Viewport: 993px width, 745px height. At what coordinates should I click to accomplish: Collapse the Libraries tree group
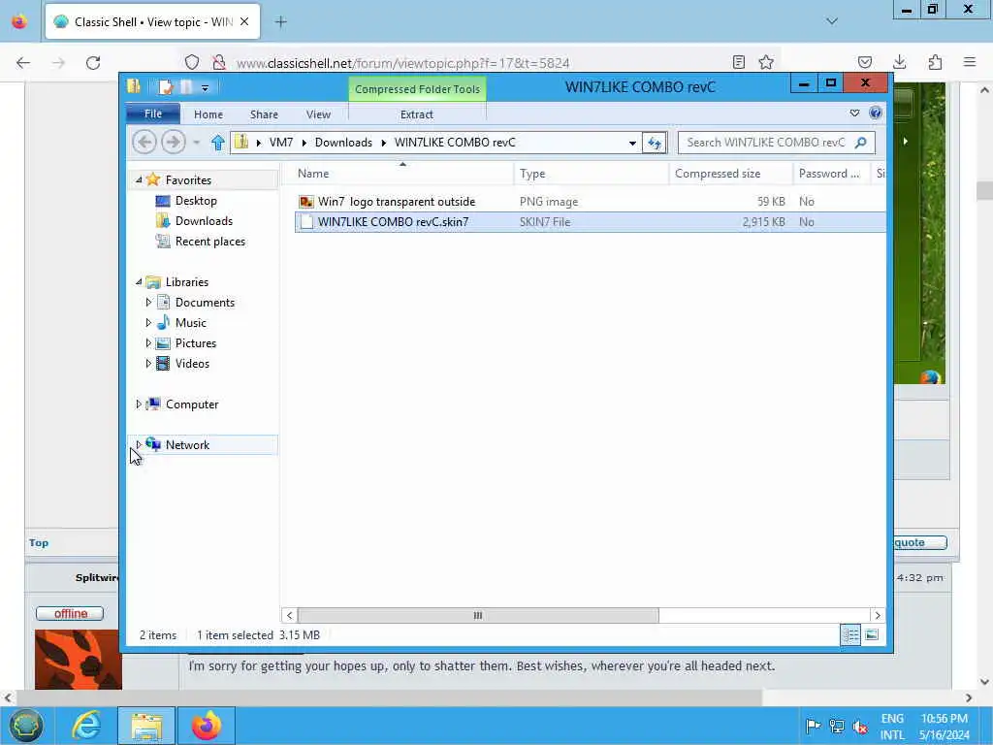pyautogui.click(x=139, y=282)
